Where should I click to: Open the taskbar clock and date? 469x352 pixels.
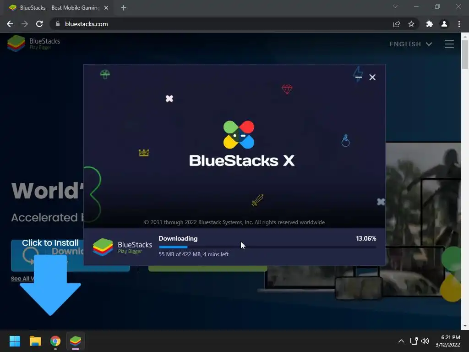click(448, 341)
